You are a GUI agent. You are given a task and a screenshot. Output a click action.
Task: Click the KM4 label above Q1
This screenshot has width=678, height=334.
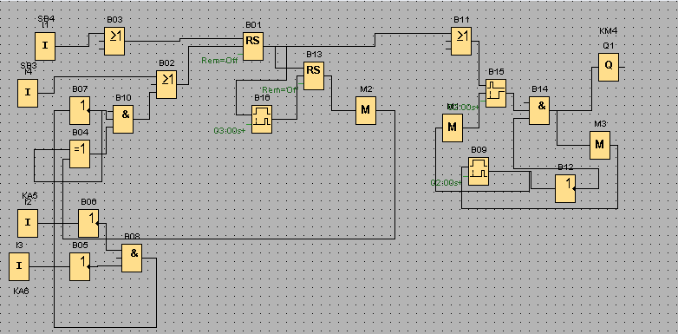pyautogui.click(x=609, y=31)
